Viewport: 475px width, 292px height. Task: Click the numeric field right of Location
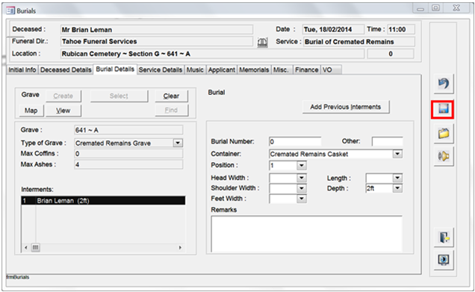391,54
